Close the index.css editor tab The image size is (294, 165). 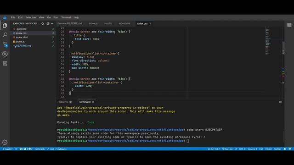(x=150, y=23)
